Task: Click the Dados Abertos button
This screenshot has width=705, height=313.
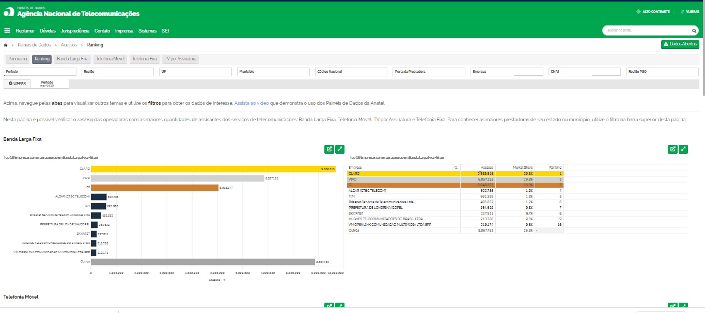Action: tap(680, 44)
